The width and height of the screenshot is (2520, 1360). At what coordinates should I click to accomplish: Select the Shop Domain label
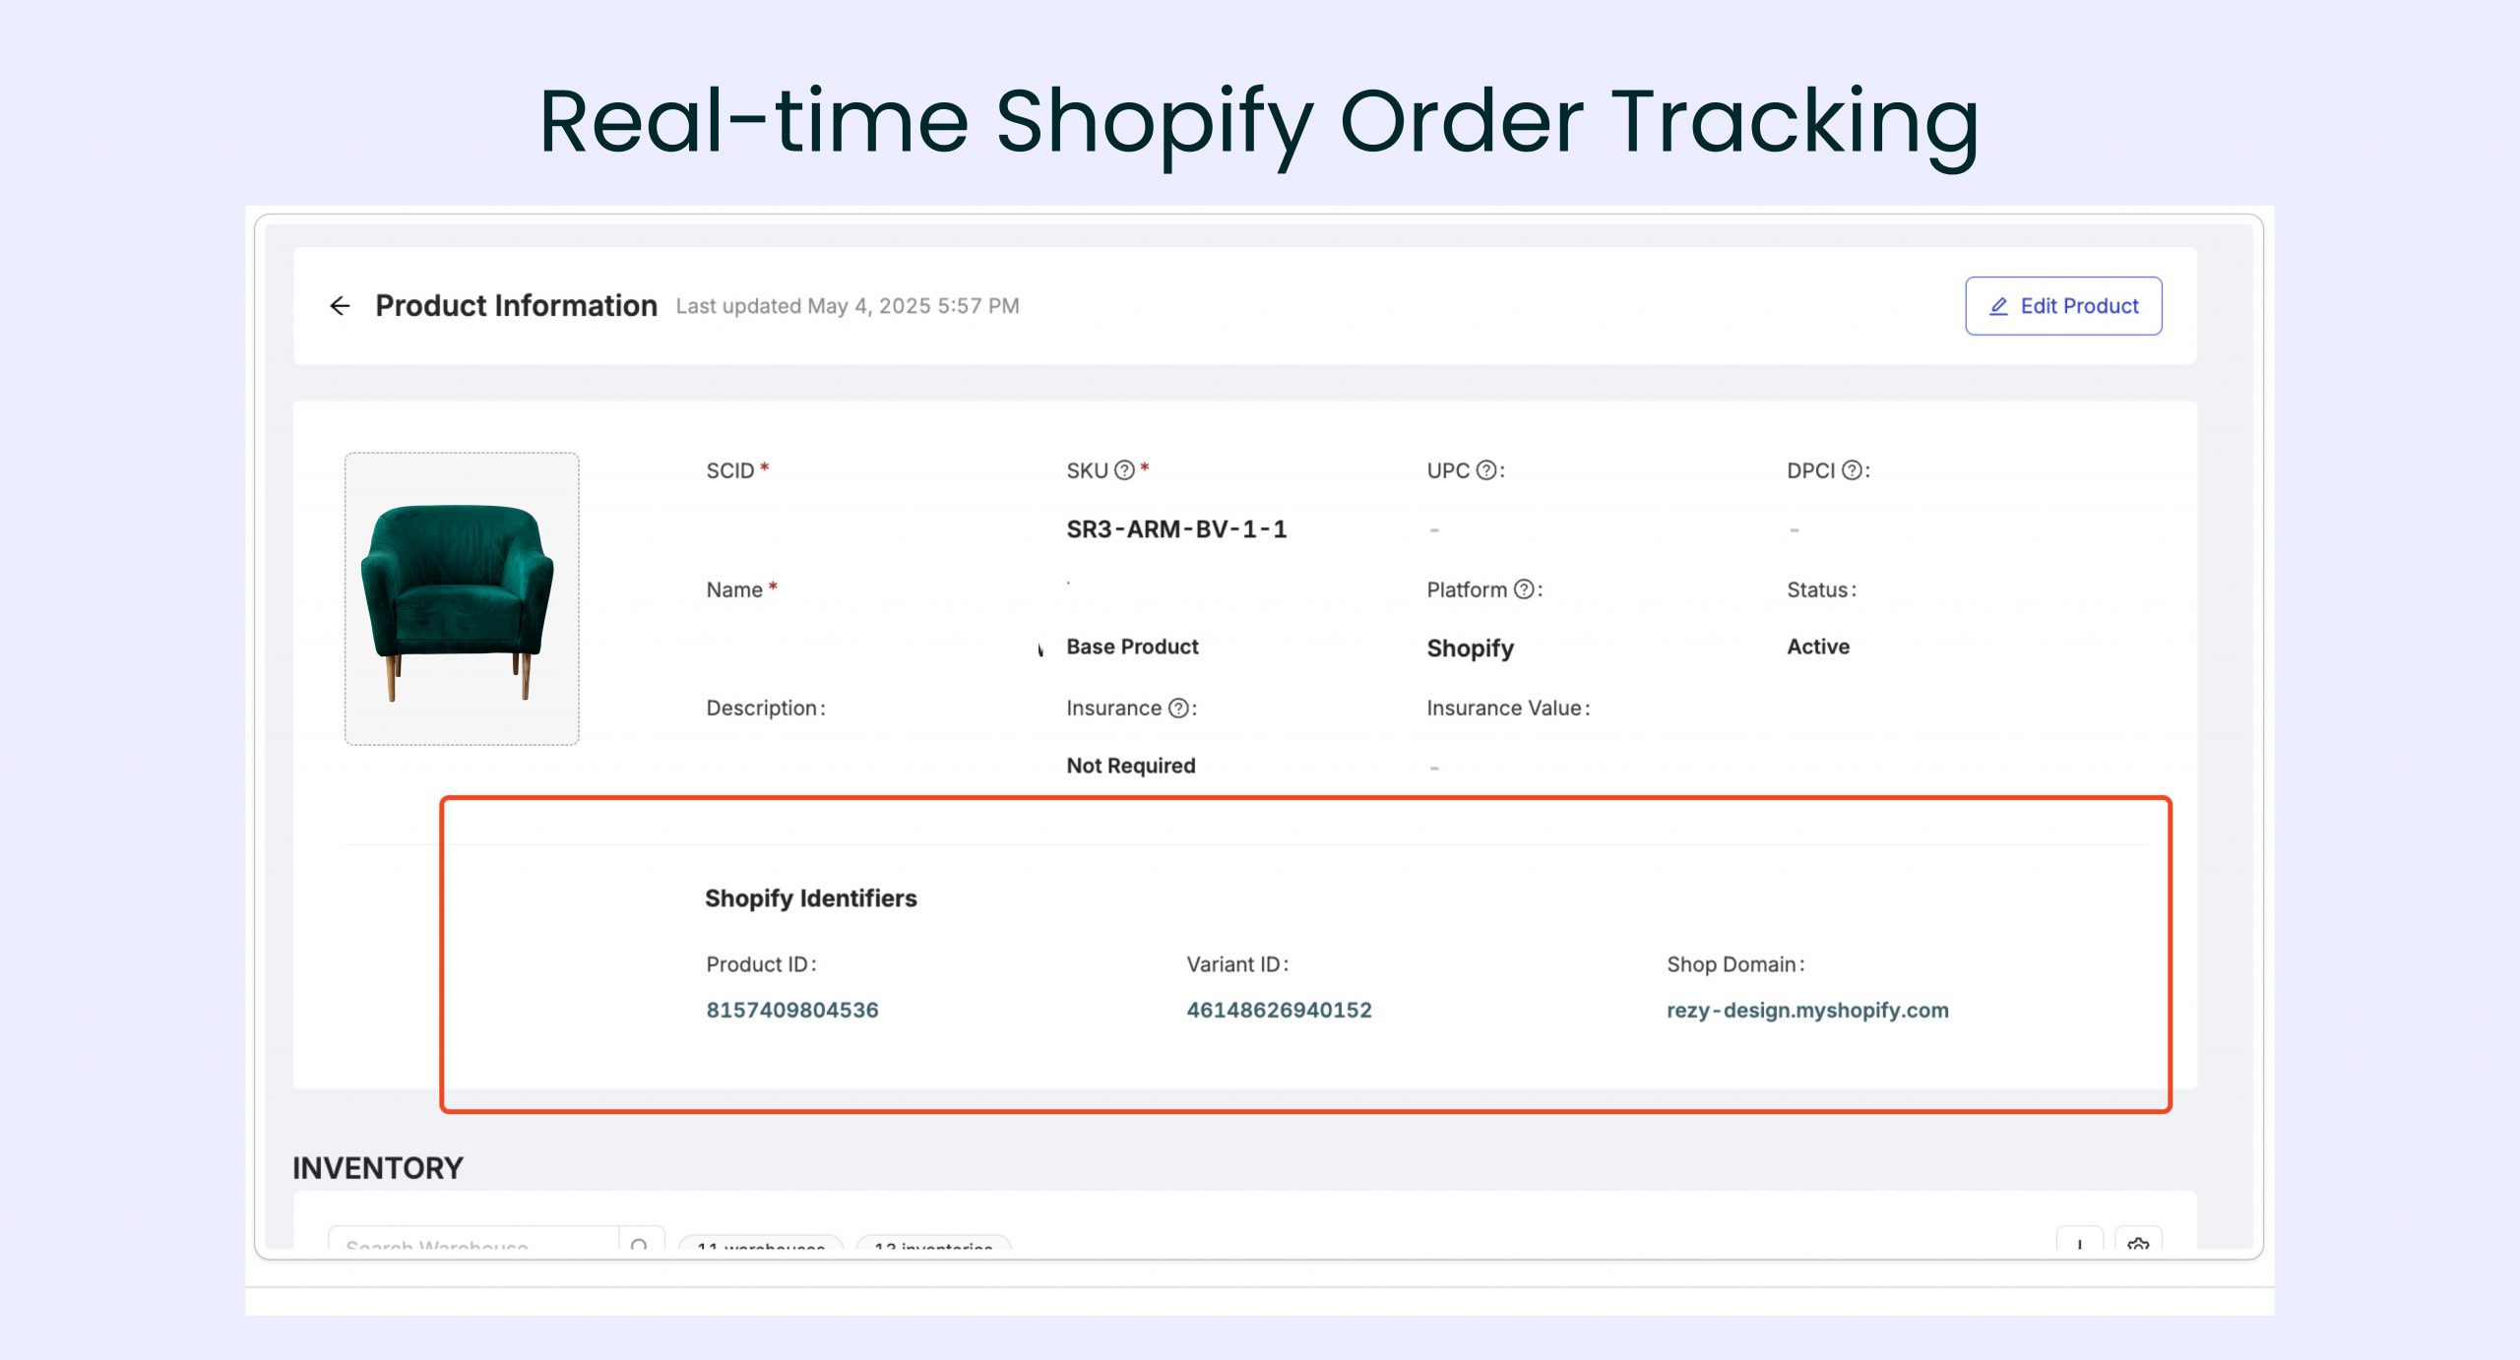(1735, 964)
